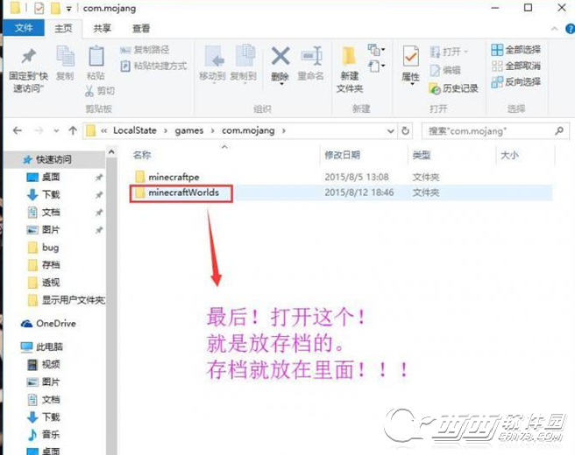Switch to the Home (主页) tab
Image resolution: width=575 pixels, height=455 pixels.
click(63, 29)
